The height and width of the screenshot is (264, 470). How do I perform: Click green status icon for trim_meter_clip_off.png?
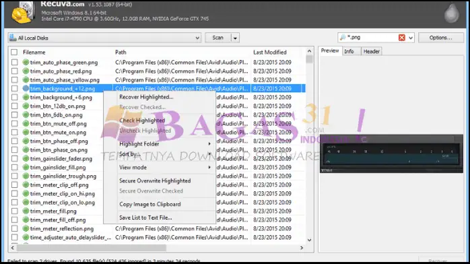coord(26,185)
